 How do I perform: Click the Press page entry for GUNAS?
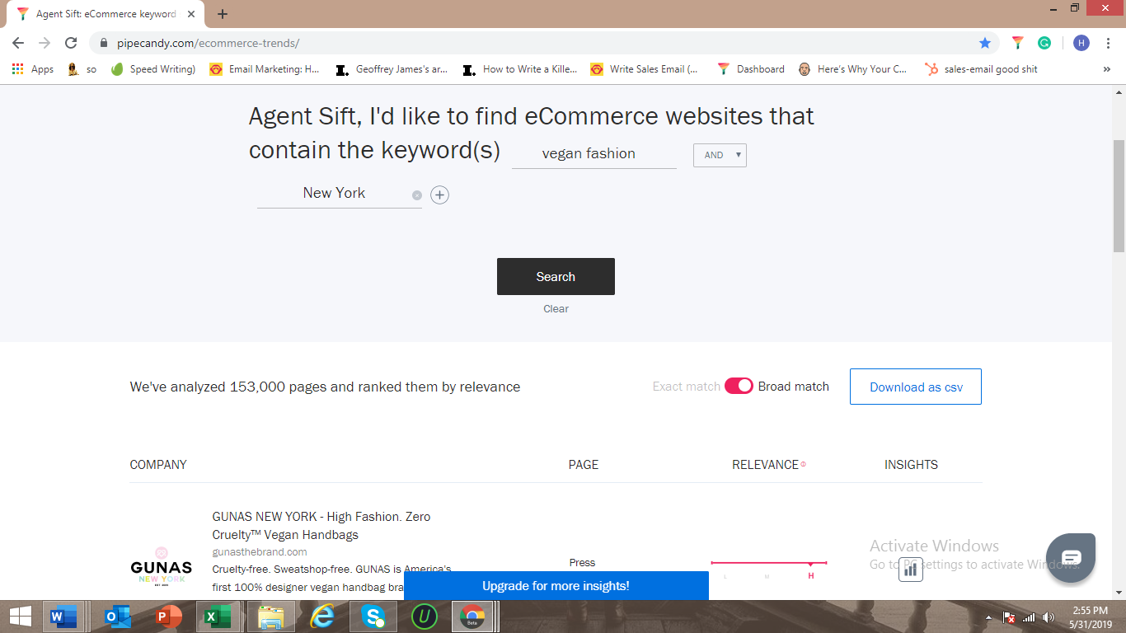(x=582, y=563)
